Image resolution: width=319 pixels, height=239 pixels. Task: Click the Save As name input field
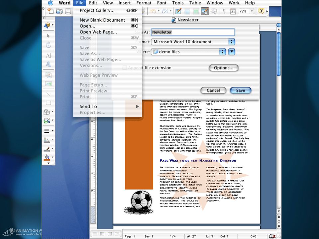[x=193, y=32]
